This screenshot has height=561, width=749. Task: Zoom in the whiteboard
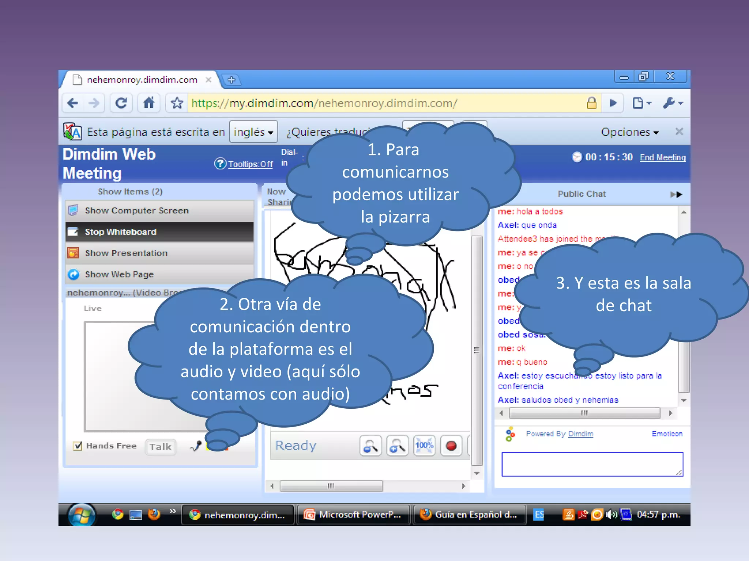398,446
